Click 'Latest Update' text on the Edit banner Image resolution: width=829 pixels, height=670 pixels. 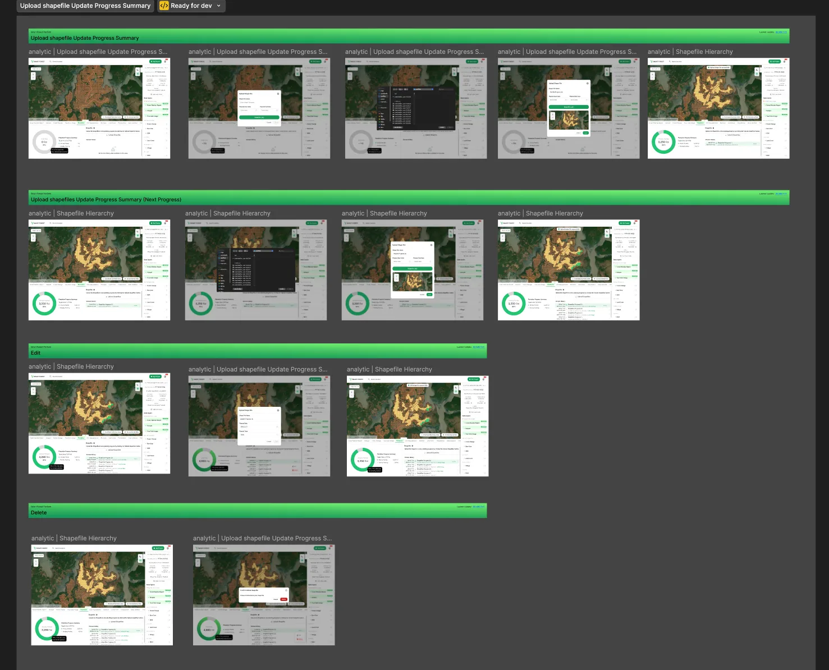pyautogui.click(x=464, y=347)
